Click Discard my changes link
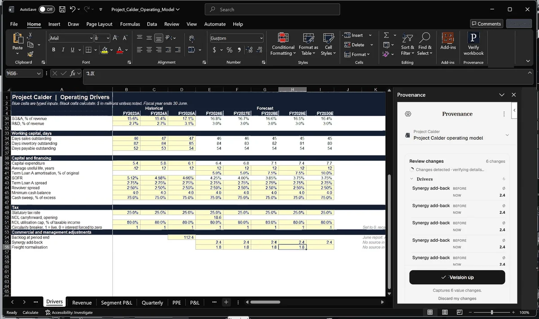 (457, 298)
